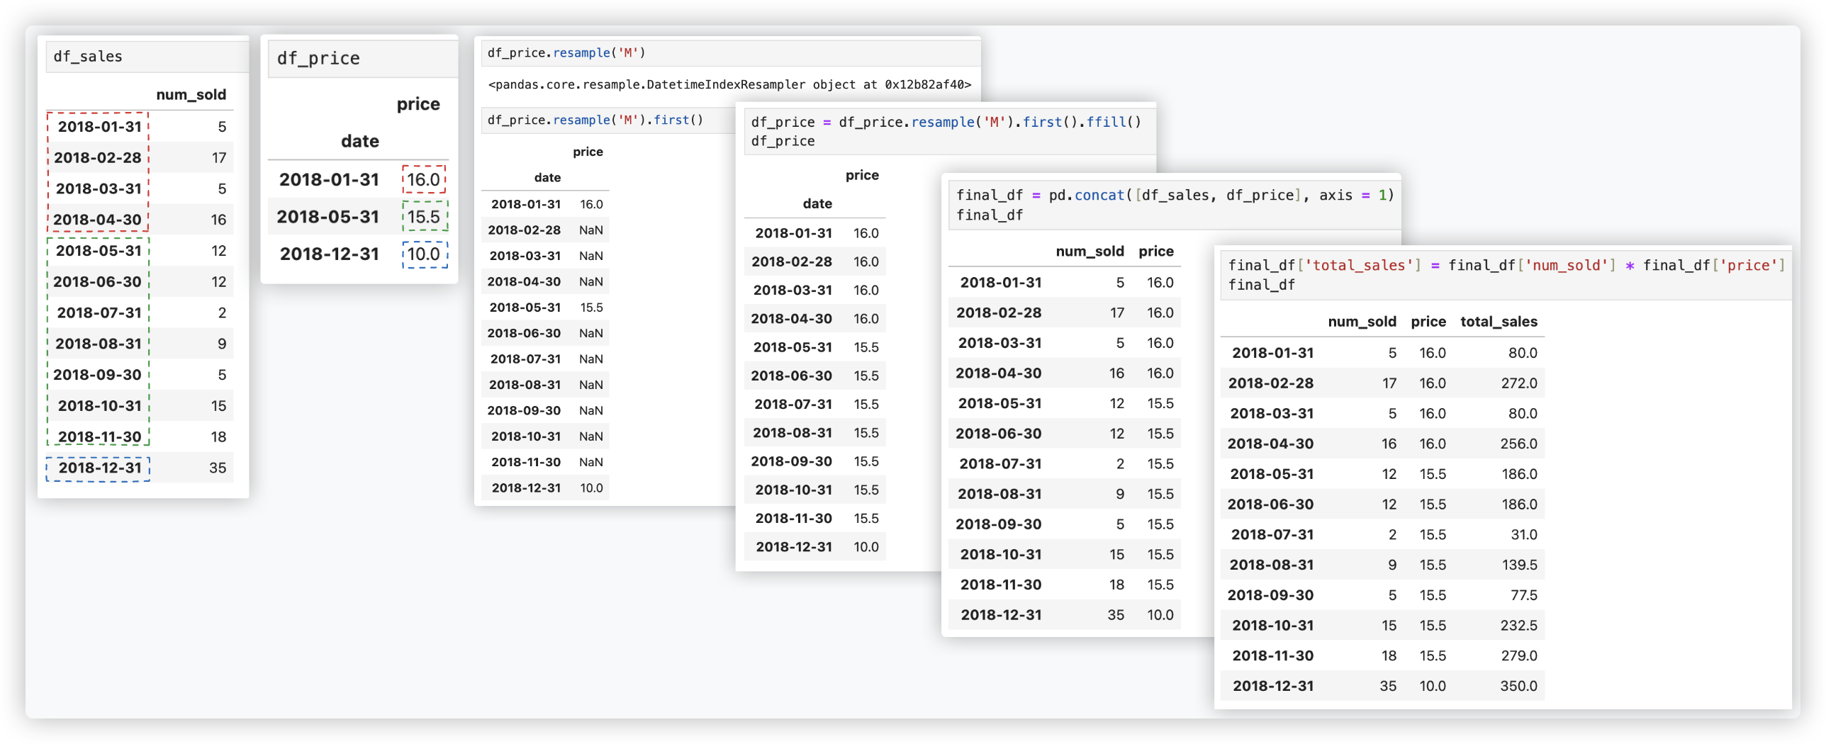Click the DatetimeIndexResampler output text
The image size is (1826, 744).
click(729, 84)
